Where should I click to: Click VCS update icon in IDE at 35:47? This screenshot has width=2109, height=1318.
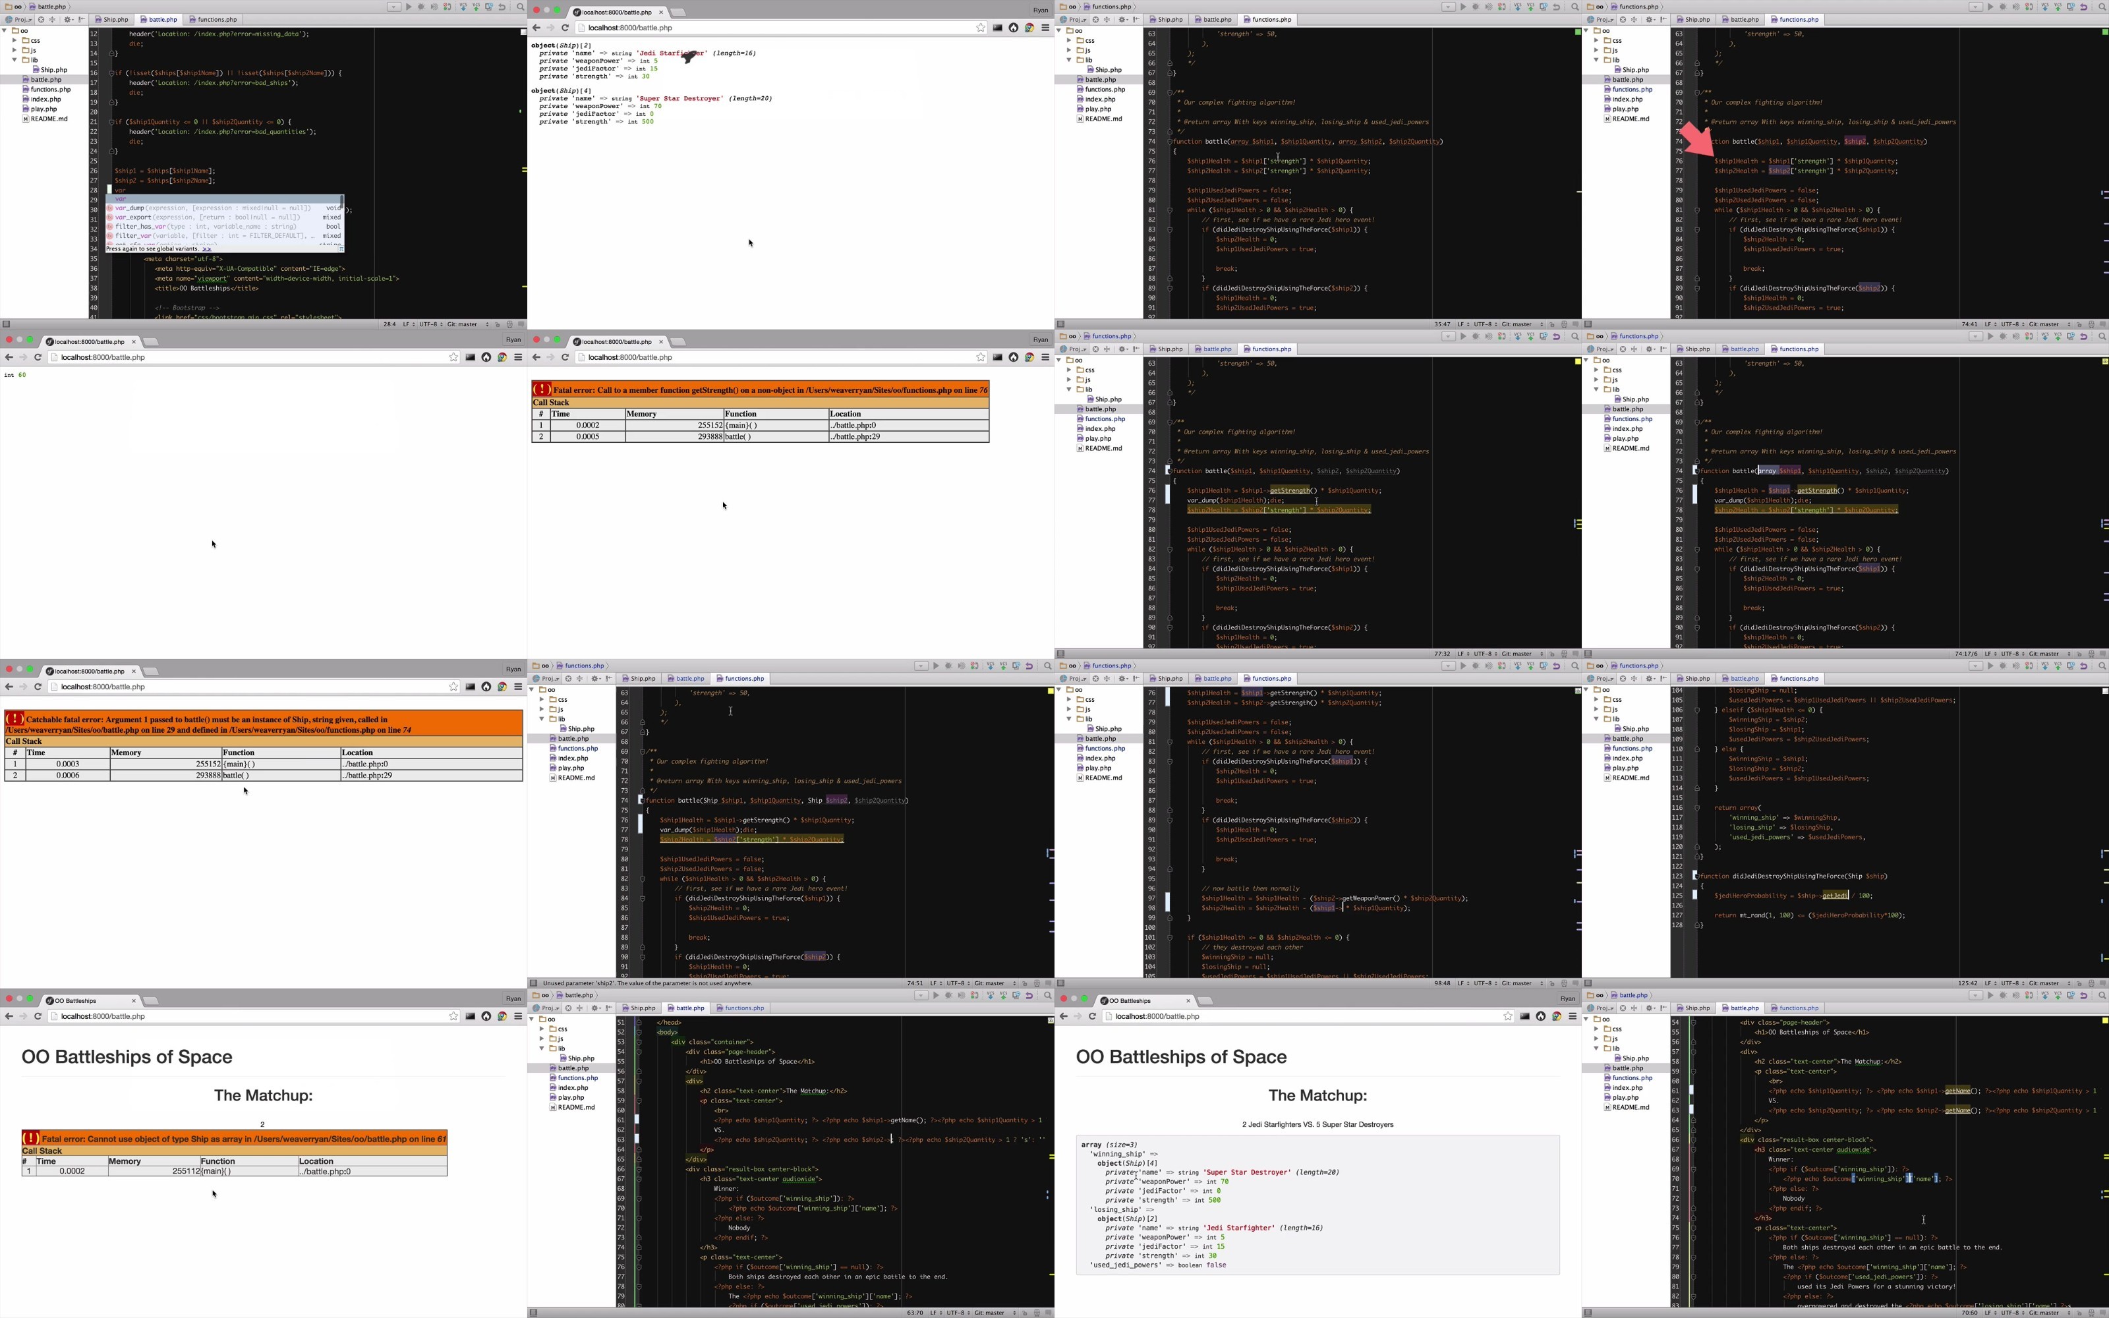[1517, 7]
